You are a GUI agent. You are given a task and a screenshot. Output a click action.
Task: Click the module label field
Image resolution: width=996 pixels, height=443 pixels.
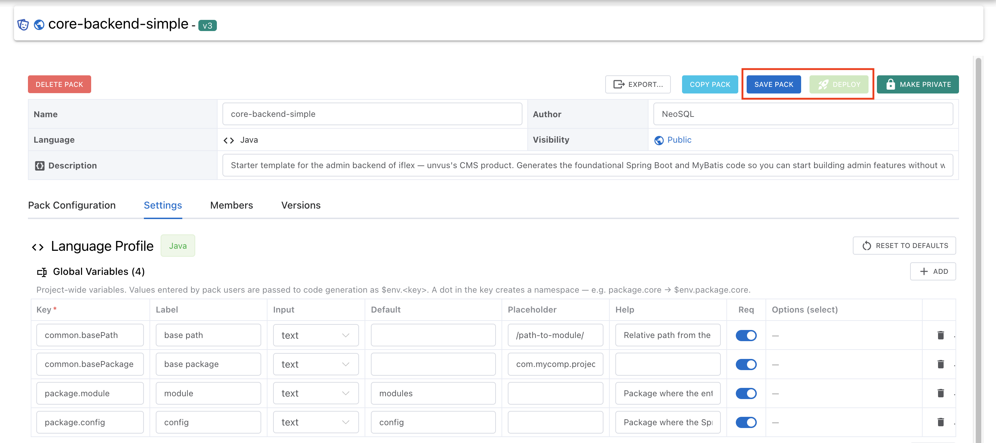click(x=208, y=393)
